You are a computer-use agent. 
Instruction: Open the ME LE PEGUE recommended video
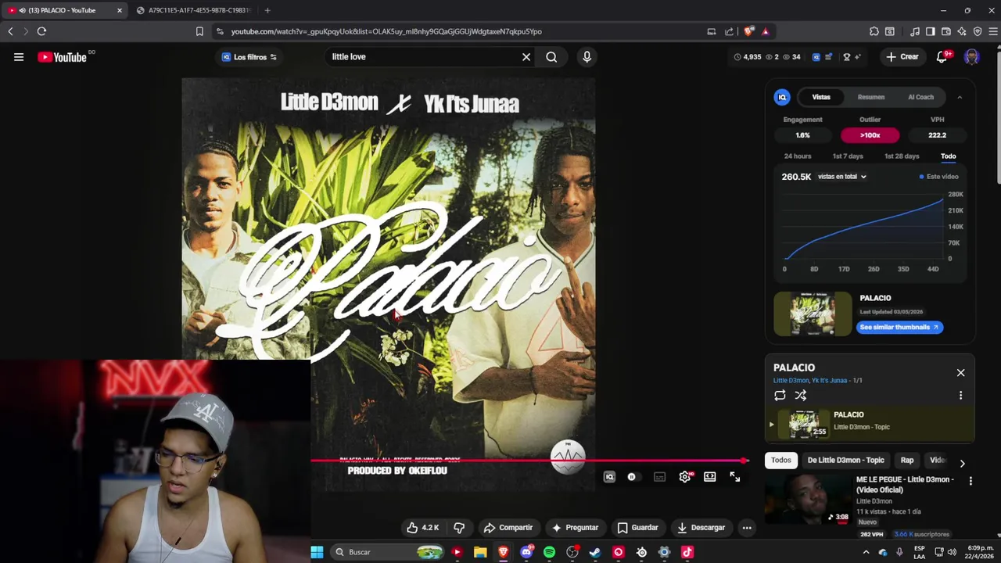pos(808,499)
